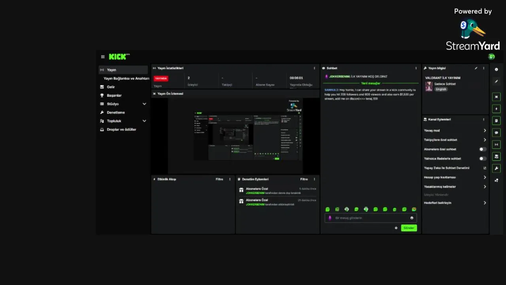Image resolution: width=506 pixels, height=285 pixels.
Task: Open the hamburger menu beside the KICK logo
Action: coord(103,57)
